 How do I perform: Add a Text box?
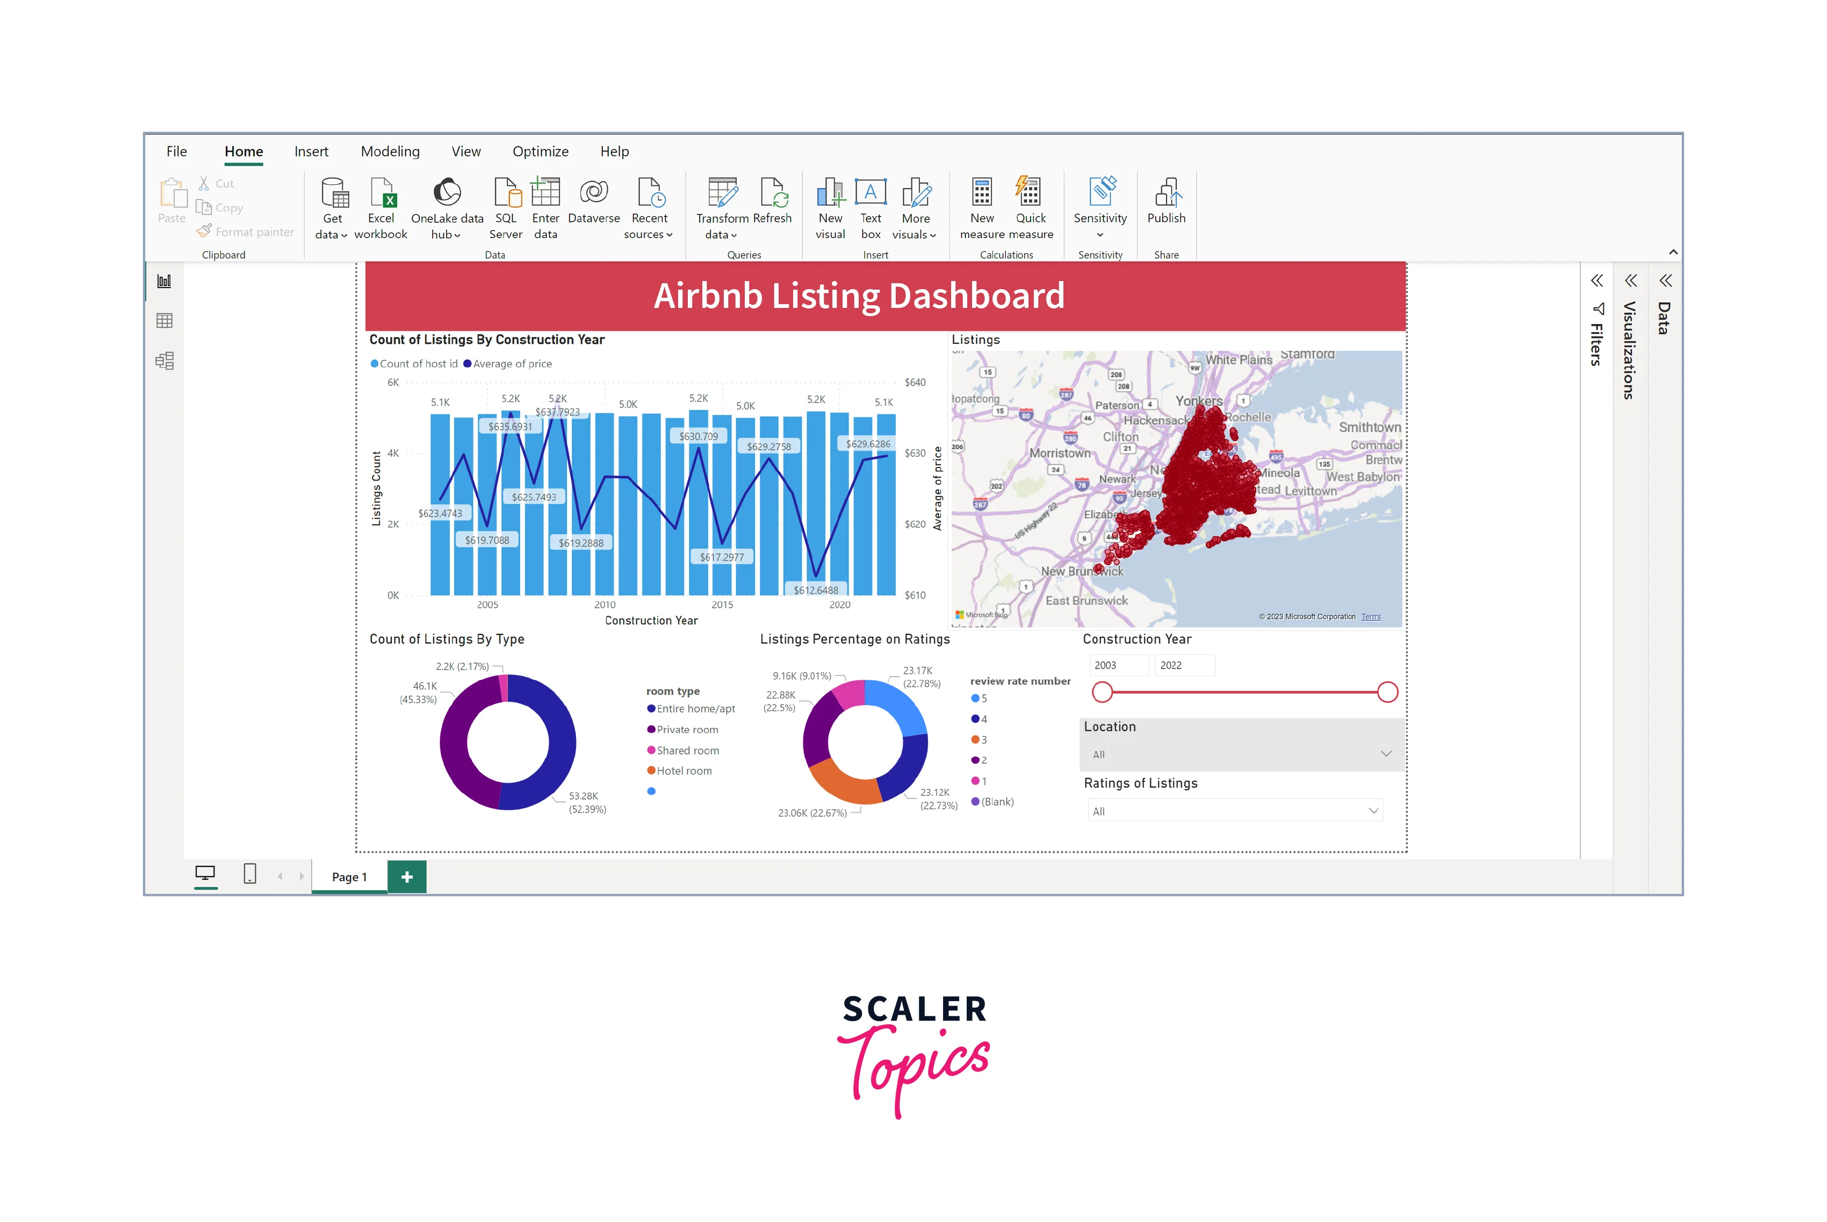click(871, 192)
